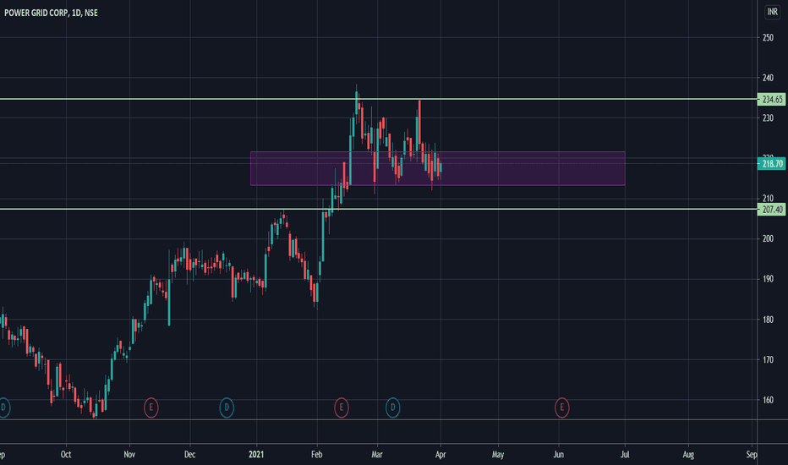Click the 250 price axis label

[768, 37]
